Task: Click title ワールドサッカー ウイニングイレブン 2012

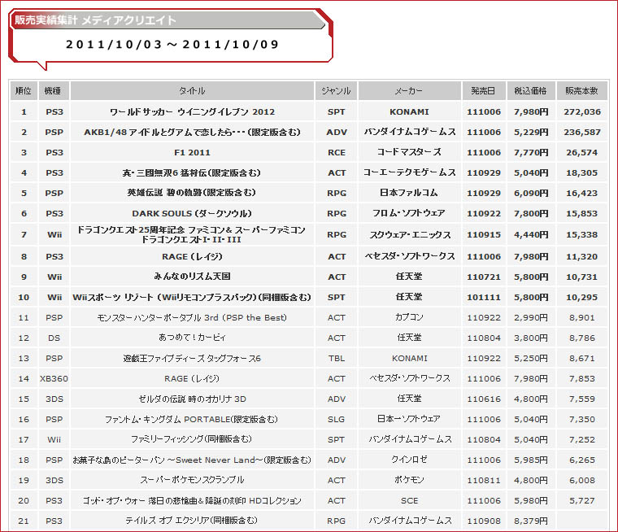Action: [x=192, y=112]
